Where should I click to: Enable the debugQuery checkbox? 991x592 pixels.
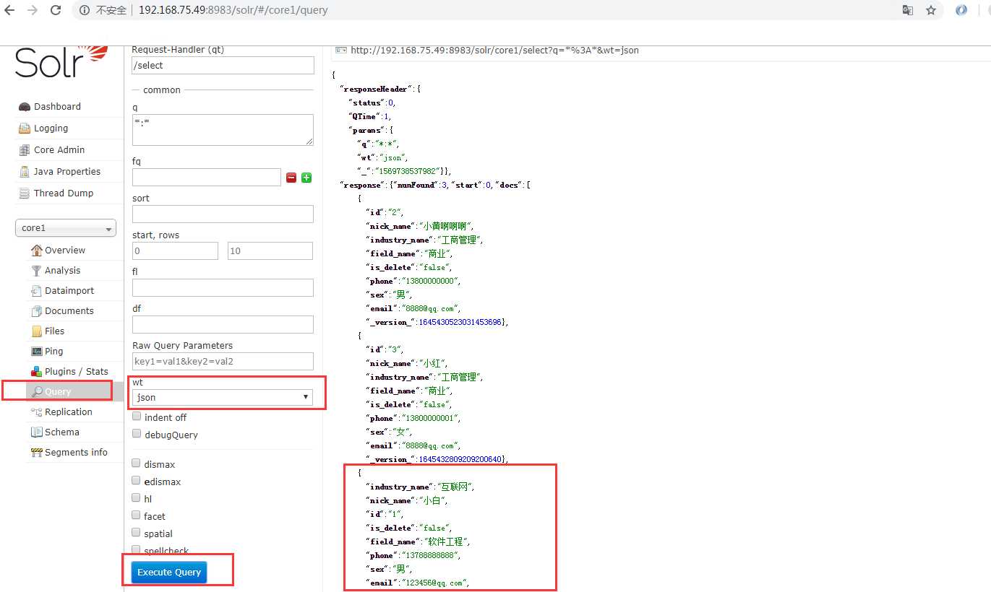click(137, 434)
